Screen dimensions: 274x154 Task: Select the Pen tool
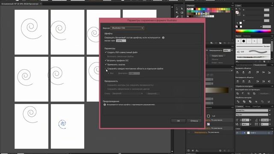177,17
